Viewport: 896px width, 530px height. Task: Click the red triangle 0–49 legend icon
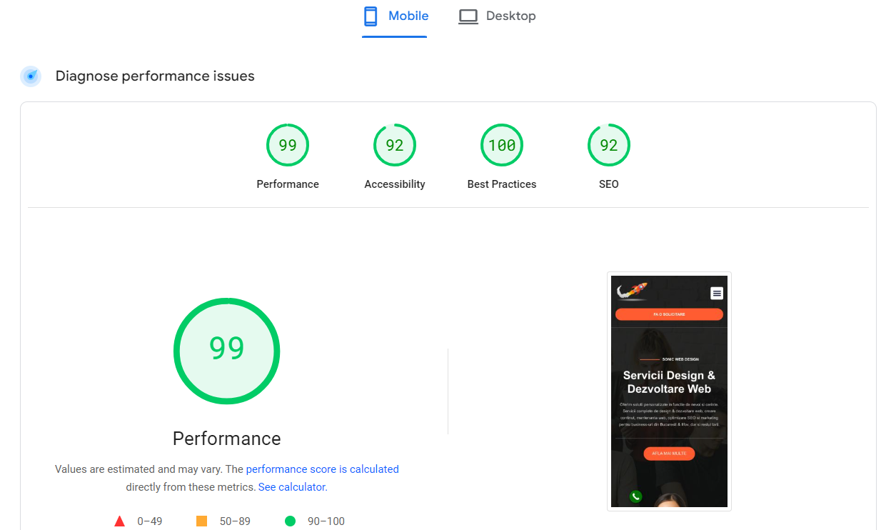tap(120, 521)
